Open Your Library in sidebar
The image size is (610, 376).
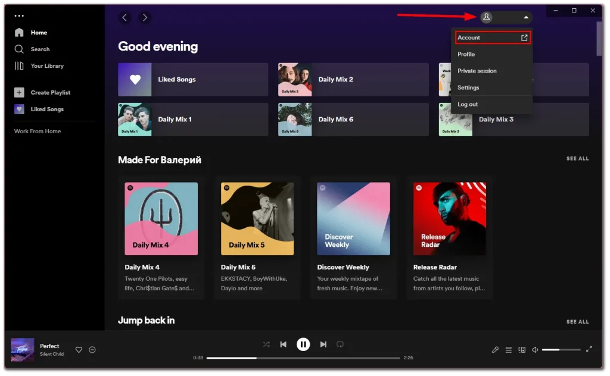(39, 66)
